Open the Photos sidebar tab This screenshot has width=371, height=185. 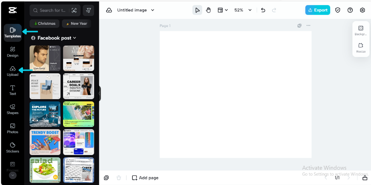[x=13, y=128]
